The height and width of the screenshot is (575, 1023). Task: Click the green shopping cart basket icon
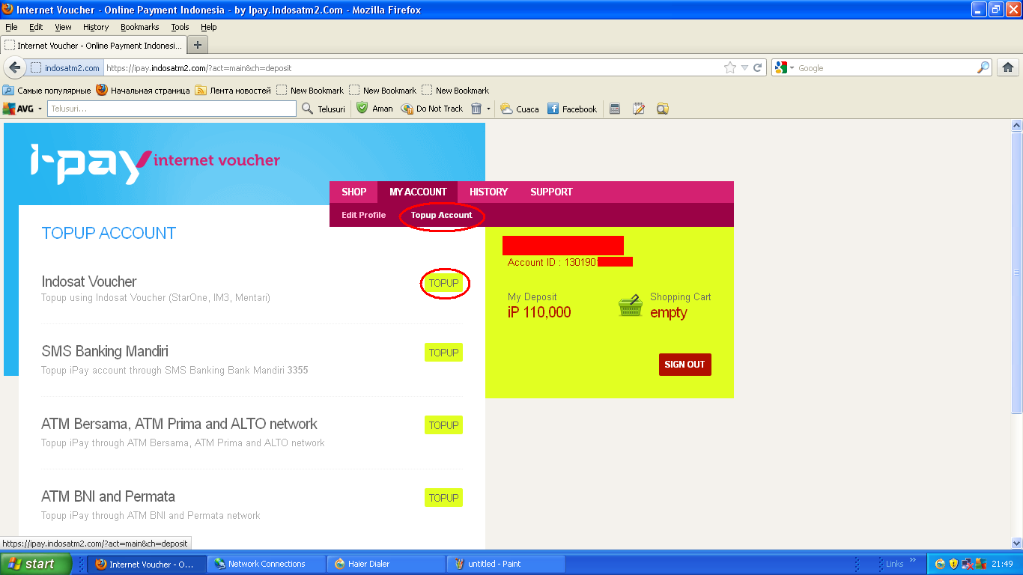click(631, 305)
